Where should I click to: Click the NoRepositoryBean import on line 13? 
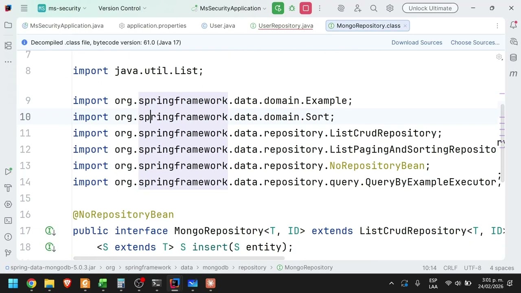377,166
